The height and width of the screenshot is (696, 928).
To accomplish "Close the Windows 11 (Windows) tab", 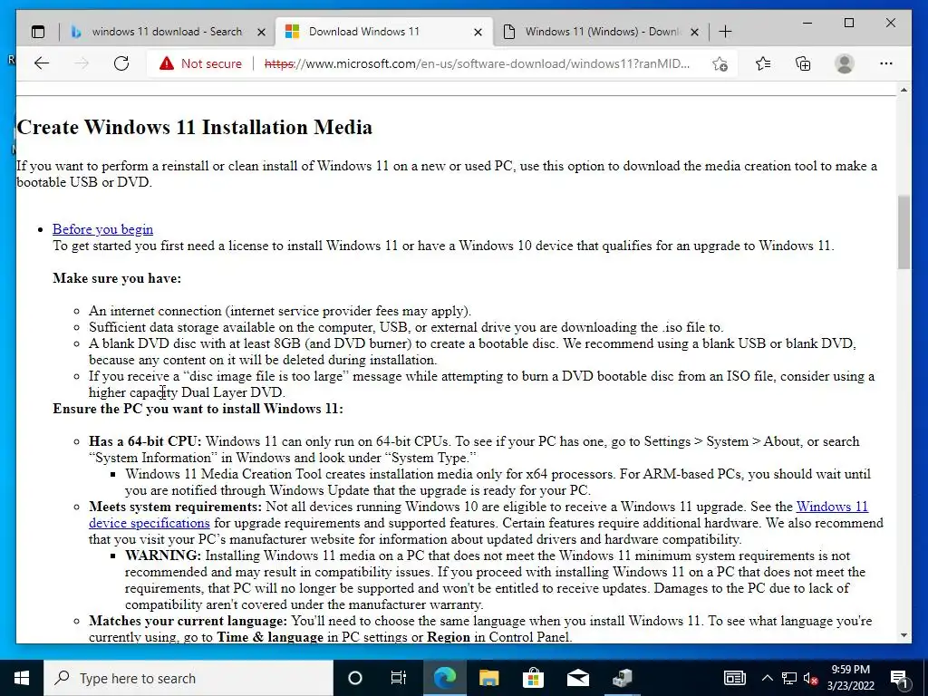I will pos(695,32).
